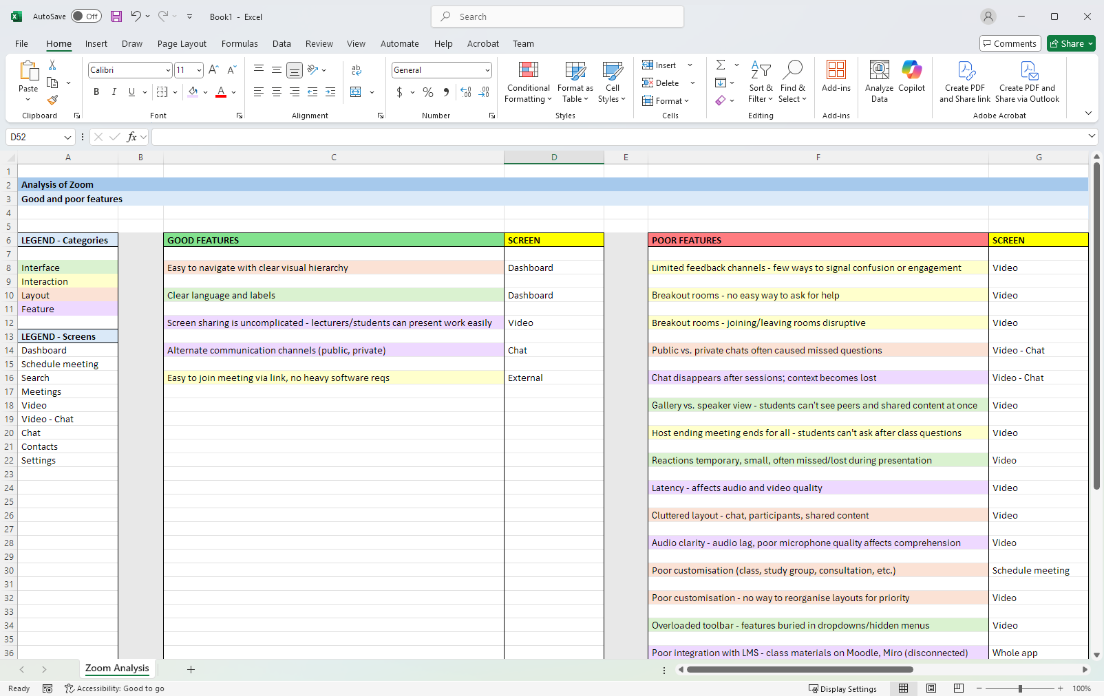Toggle Bold formatting
Viewport: 1104px width, 696px height.
[96, 91]
